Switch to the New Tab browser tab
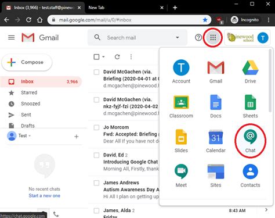Viewport: 275px width, 218px height. click(126, 8)
